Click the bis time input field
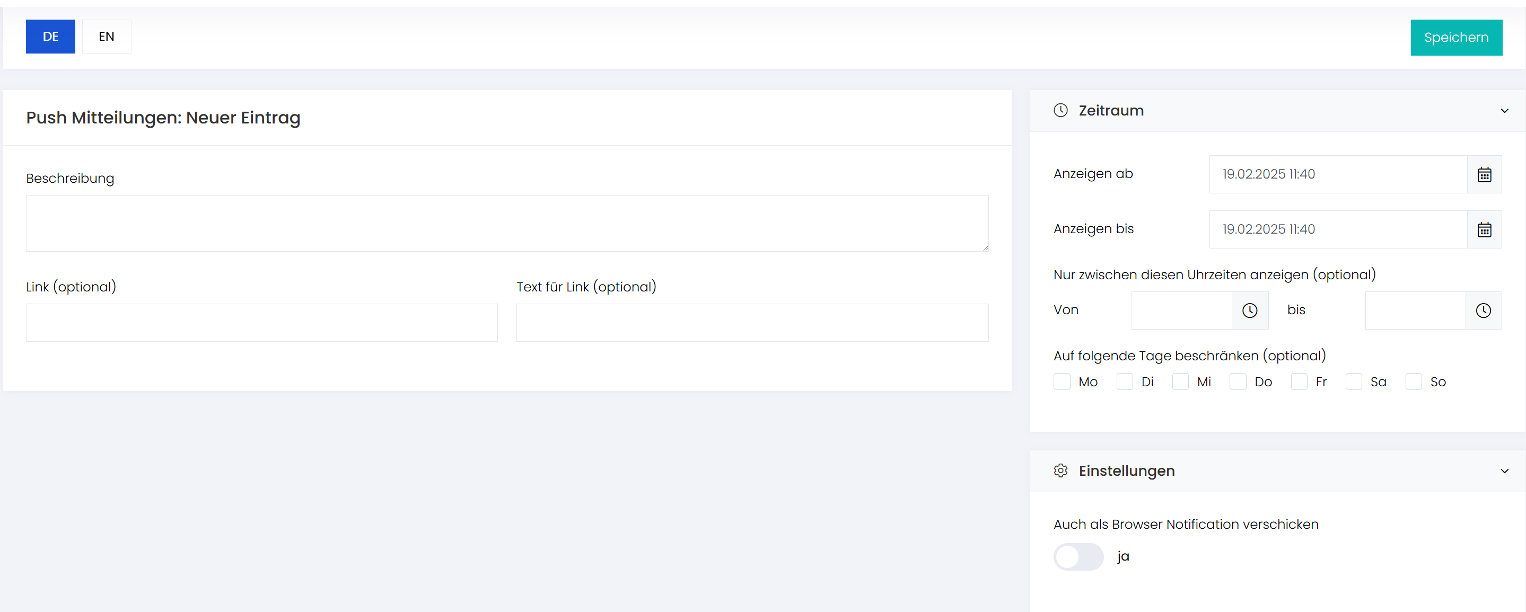The width and height of the screenshot is (1526, 612). tap(1415, 310)
